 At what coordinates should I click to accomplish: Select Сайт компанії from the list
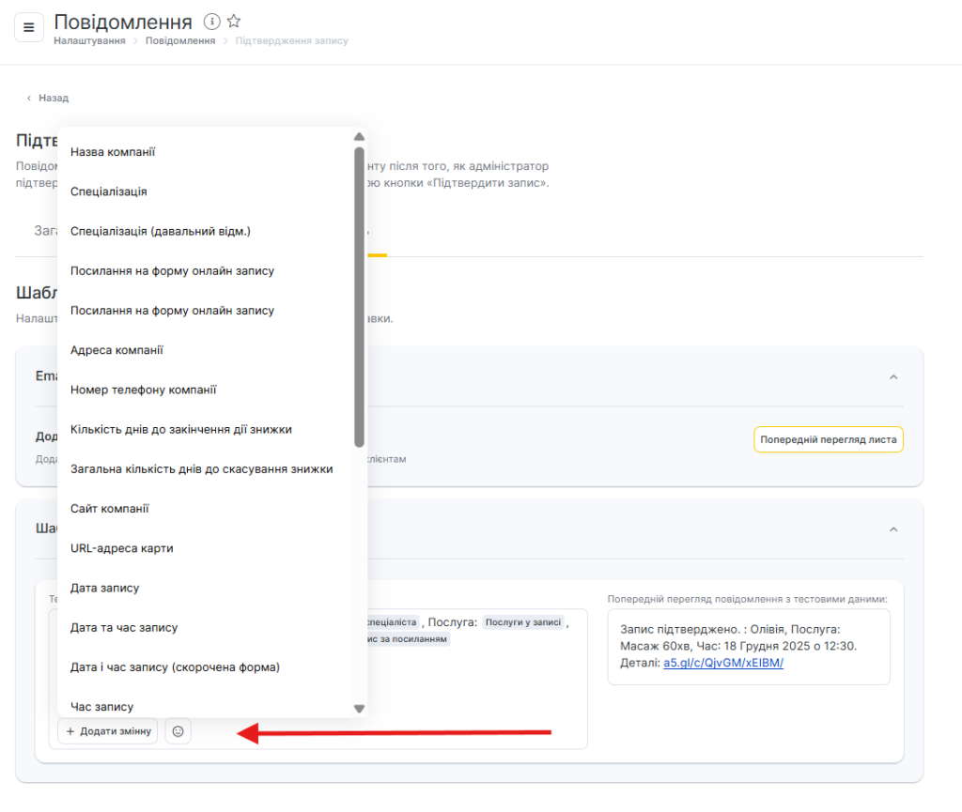pyautogui.click(x=110, y=509)
